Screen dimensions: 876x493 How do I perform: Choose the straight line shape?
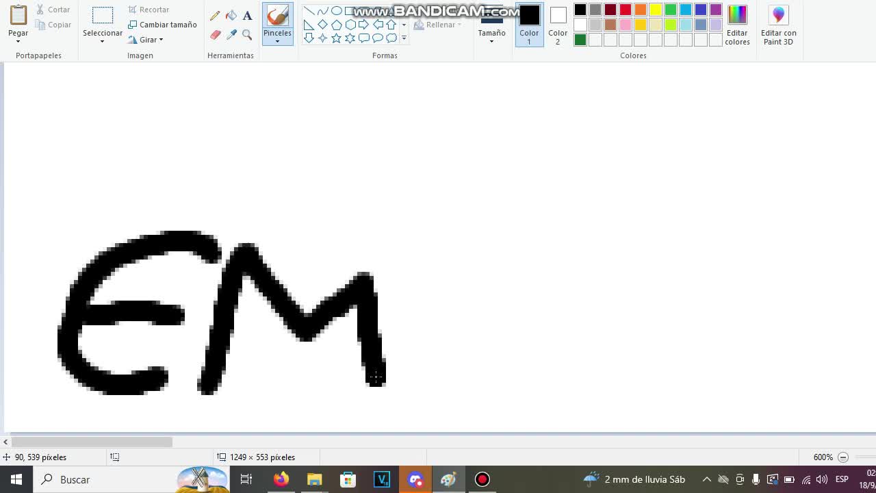(x=309, y=11)
